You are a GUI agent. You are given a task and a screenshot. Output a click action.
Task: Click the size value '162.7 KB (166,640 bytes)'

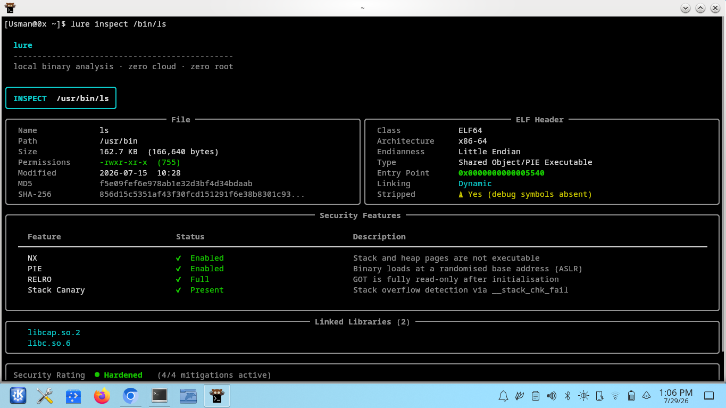coord(159,152)
